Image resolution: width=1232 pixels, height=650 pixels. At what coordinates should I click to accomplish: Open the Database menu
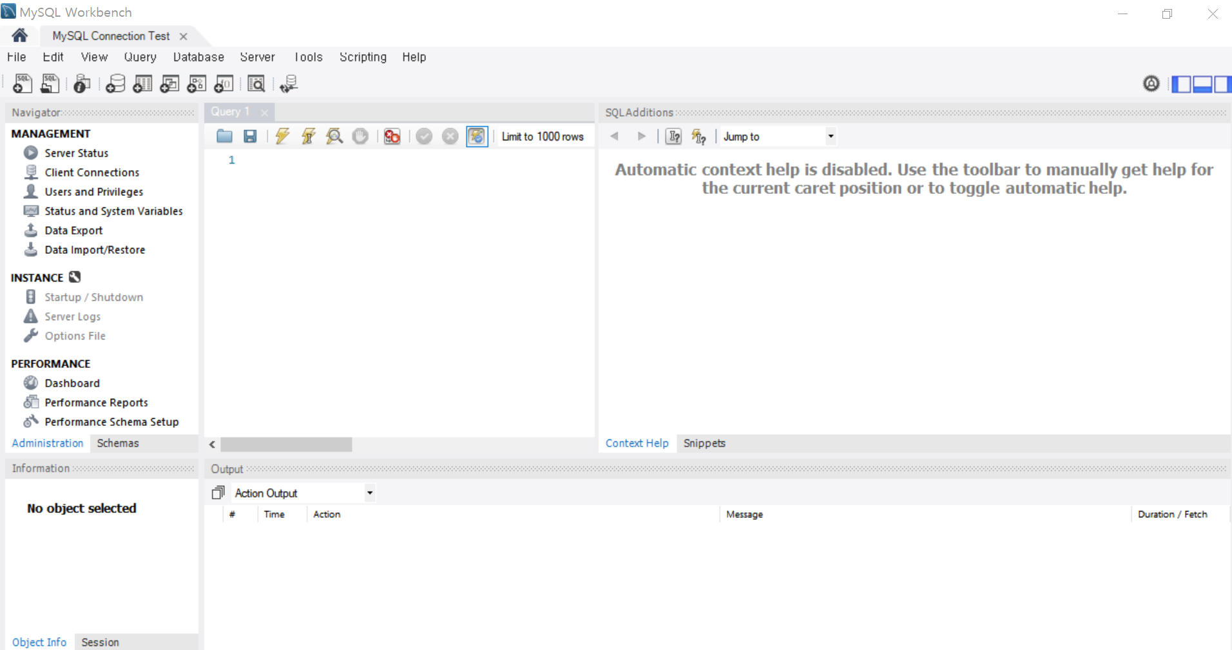coord(198,57)
